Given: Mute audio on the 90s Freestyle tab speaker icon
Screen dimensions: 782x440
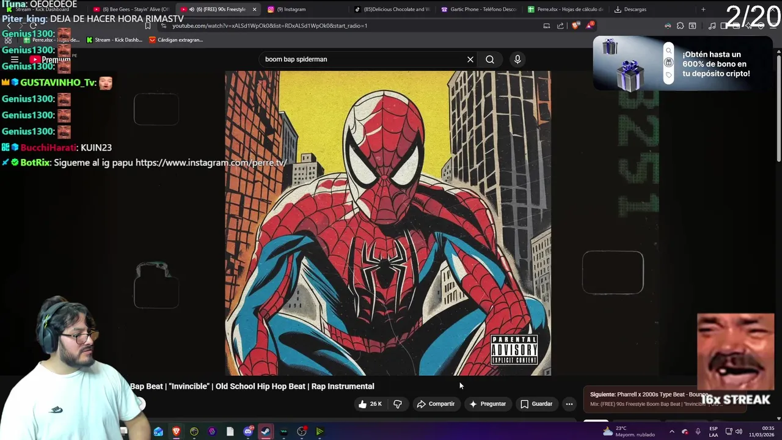Looking at the screenshot, I should pos(192,9).
